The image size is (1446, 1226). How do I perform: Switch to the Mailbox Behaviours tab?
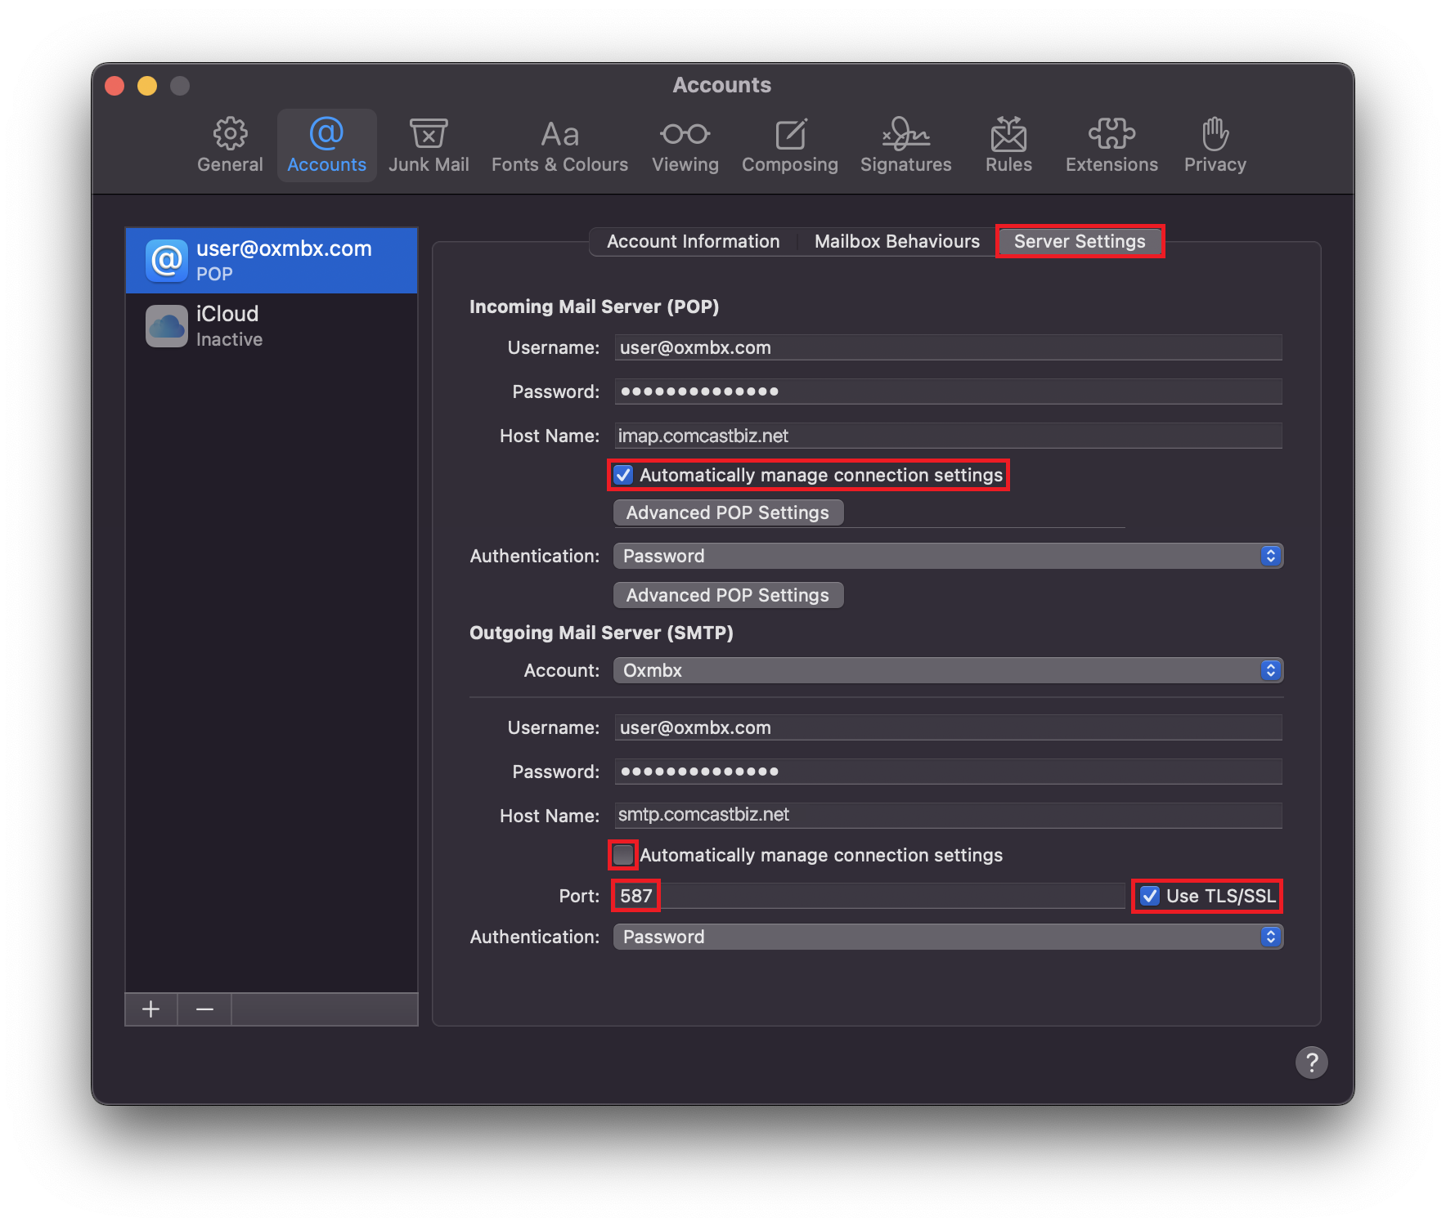coord(896,241)
